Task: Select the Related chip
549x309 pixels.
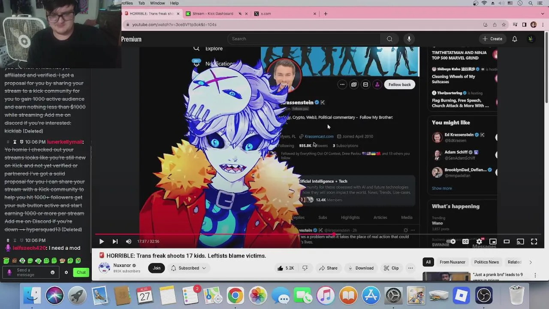Action: pyautogui.click(x=514, y=262)
